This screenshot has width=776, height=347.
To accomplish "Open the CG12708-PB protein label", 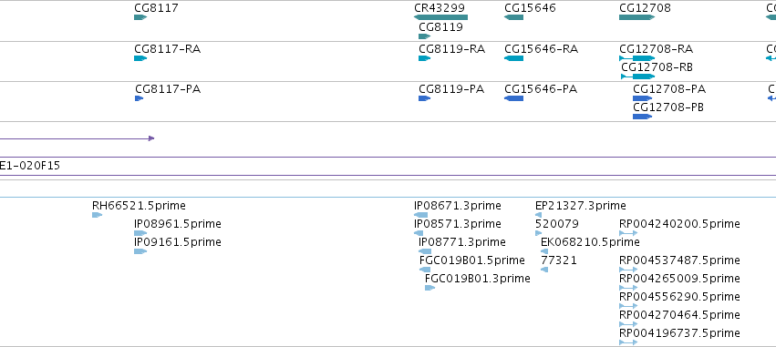I will tap(668, 107).
